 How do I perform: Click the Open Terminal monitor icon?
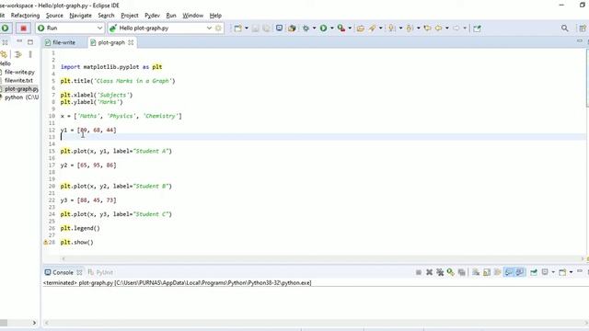click(279, 29)
